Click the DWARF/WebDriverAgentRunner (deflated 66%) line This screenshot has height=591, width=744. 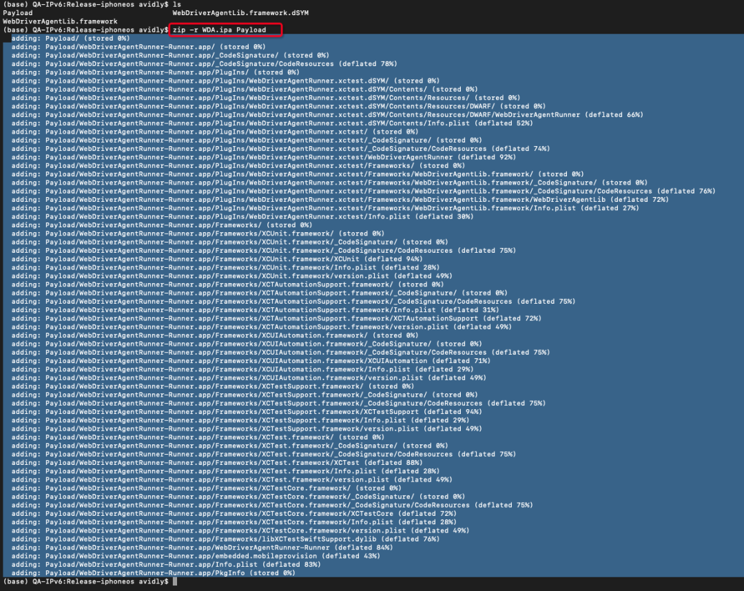pyautogui.click(x=327, y=115)
